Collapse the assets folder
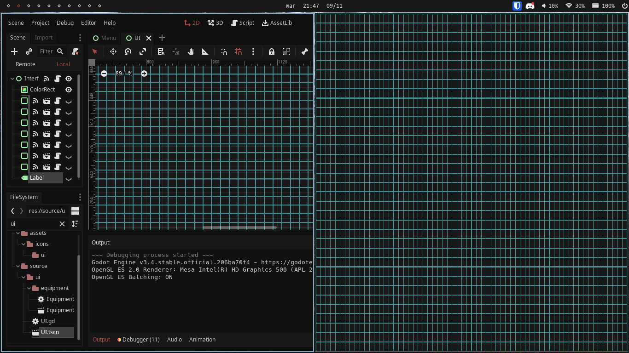Screen dimensions: 629x353 [x=18, y=233]
